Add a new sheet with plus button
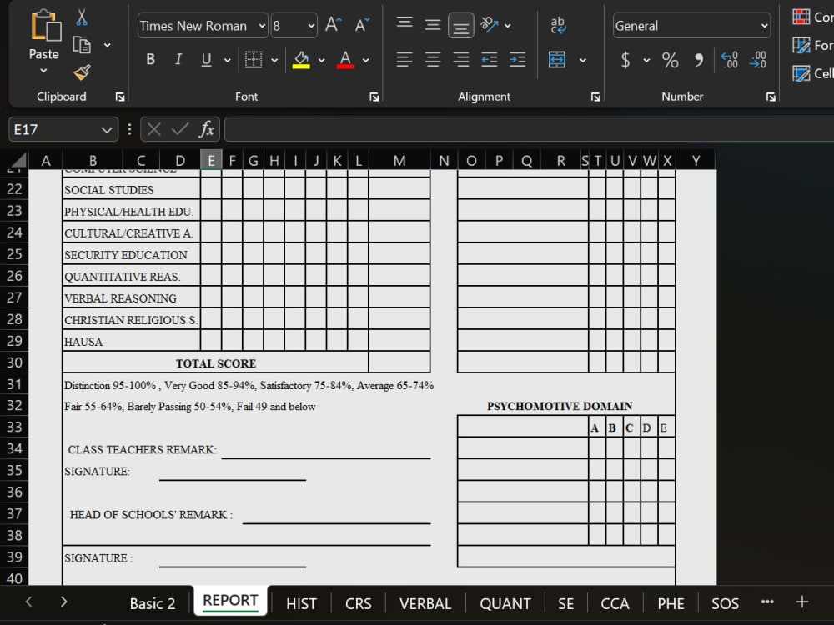834x625 pixels. [802, 602]
